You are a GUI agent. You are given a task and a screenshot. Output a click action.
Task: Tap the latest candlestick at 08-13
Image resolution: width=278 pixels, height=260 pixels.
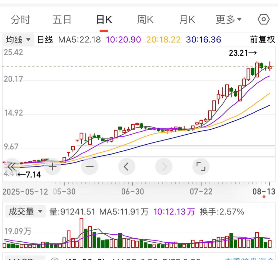pyautogui.click(x=270, y=67)
